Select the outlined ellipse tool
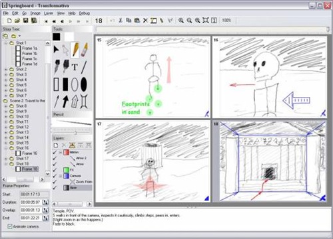333x239 pixels. click(x=75, y=84)
